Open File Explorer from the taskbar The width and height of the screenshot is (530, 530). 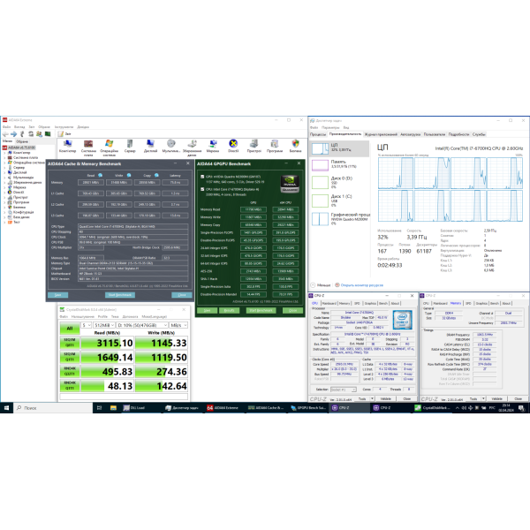point(113,408)
